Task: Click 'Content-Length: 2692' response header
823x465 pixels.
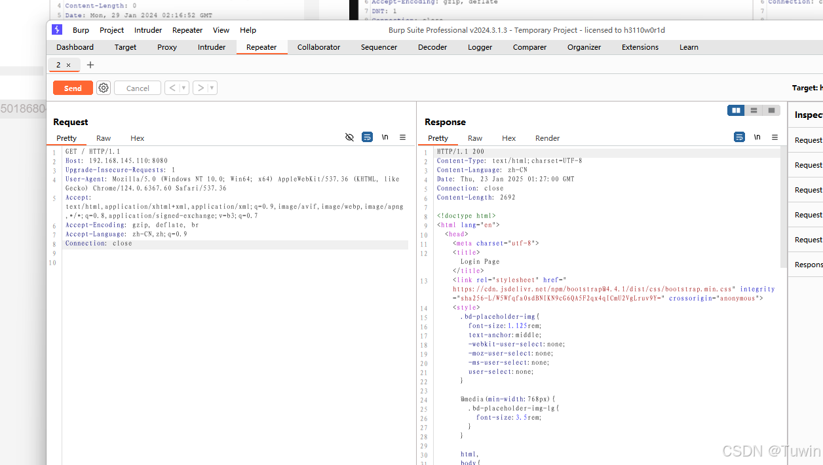Action: (476, 197)
